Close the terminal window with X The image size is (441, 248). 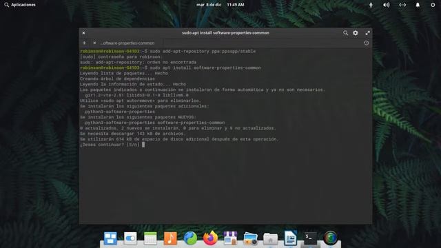(83, 33)
